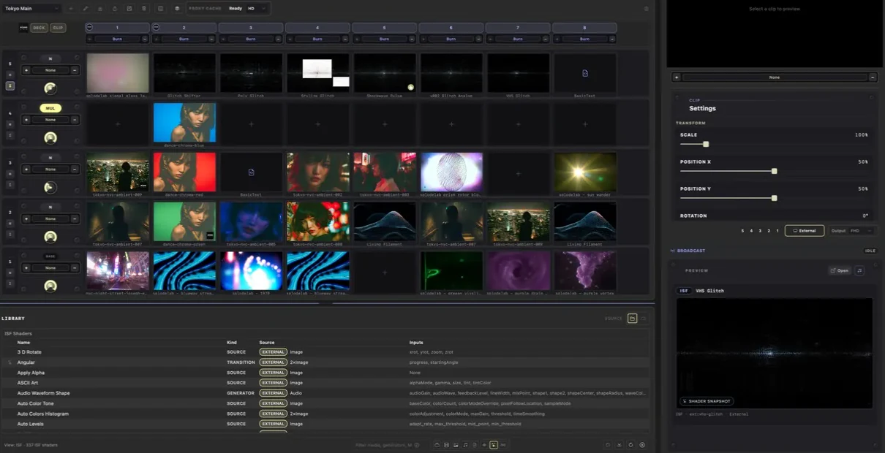Adjust the Scale slider handle
Viewport: 885px width, 453px height.
(x=706, y=144)
